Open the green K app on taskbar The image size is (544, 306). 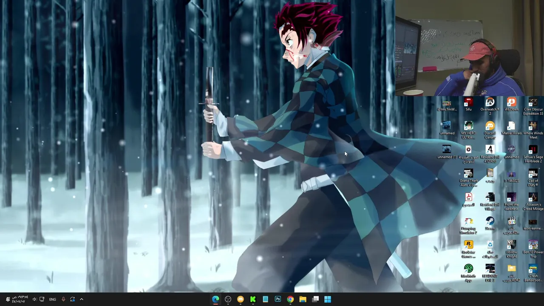253,299
